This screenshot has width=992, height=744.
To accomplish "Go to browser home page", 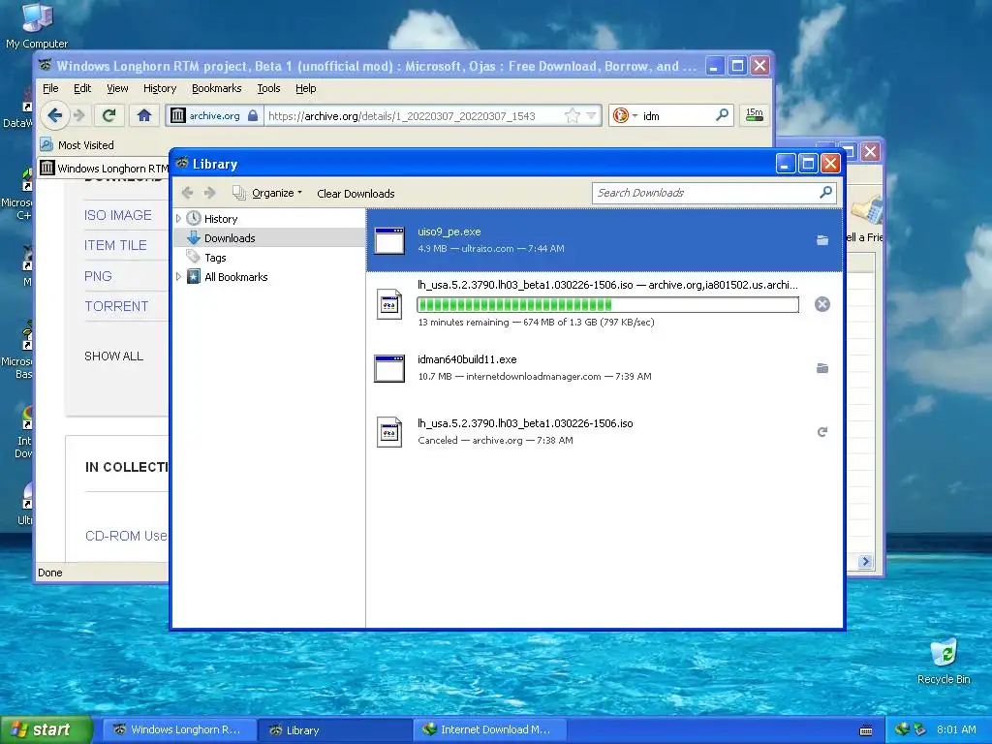I will [x=144, y=115].
